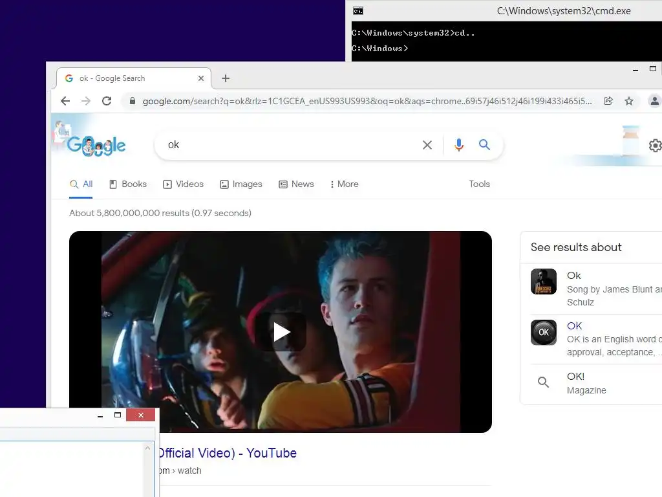Open search Tools options
The image size is (662, 497).
tap(479, 184)
